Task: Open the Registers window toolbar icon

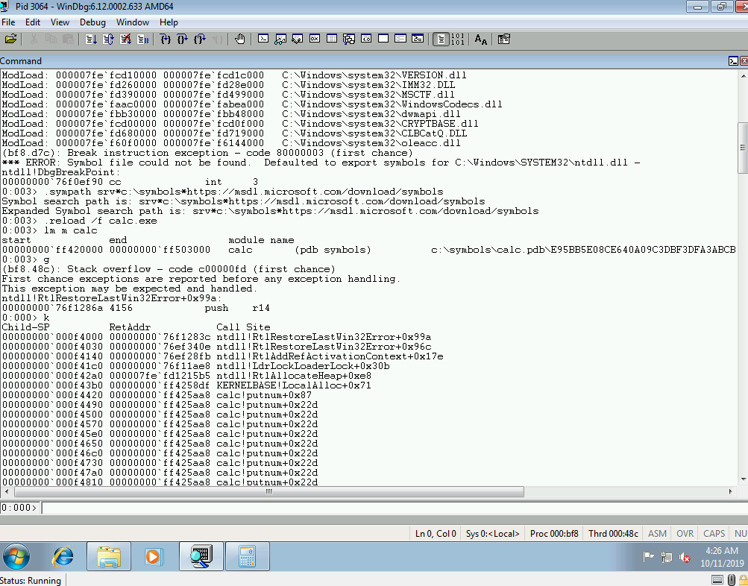Action: 315,39
